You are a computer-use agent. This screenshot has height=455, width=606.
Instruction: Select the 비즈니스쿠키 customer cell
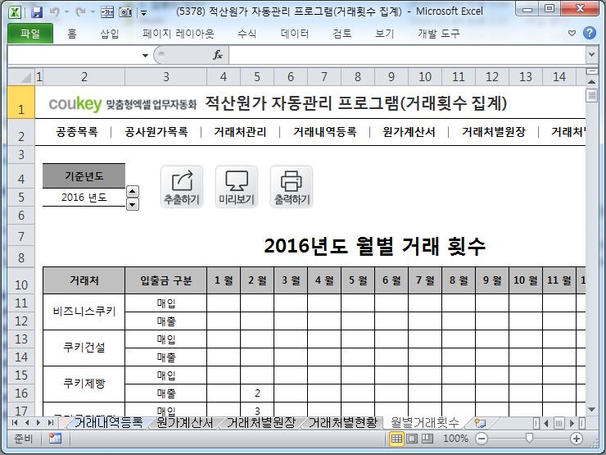tap(84, 312)
